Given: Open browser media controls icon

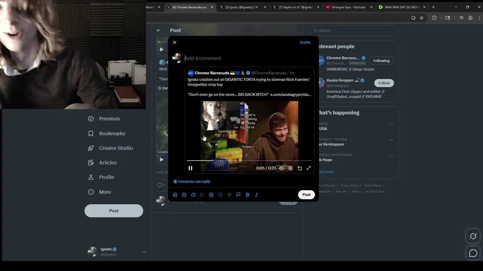Looking at the screenshot, I should point(461,18).
